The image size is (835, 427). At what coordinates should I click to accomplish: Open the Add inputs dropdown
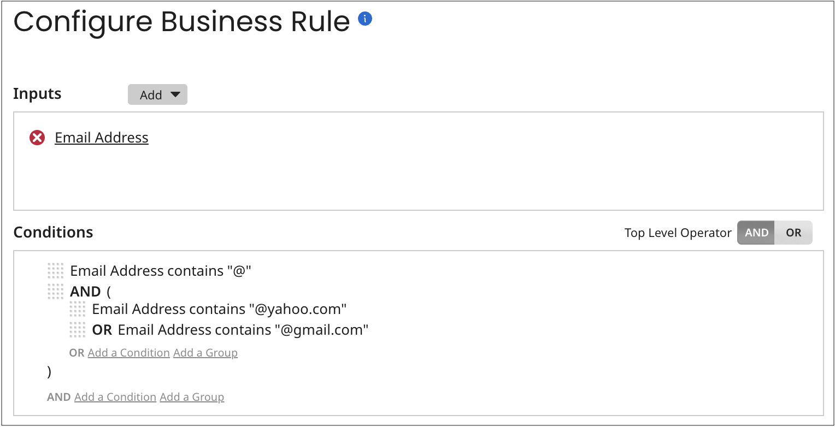[157, 95]
